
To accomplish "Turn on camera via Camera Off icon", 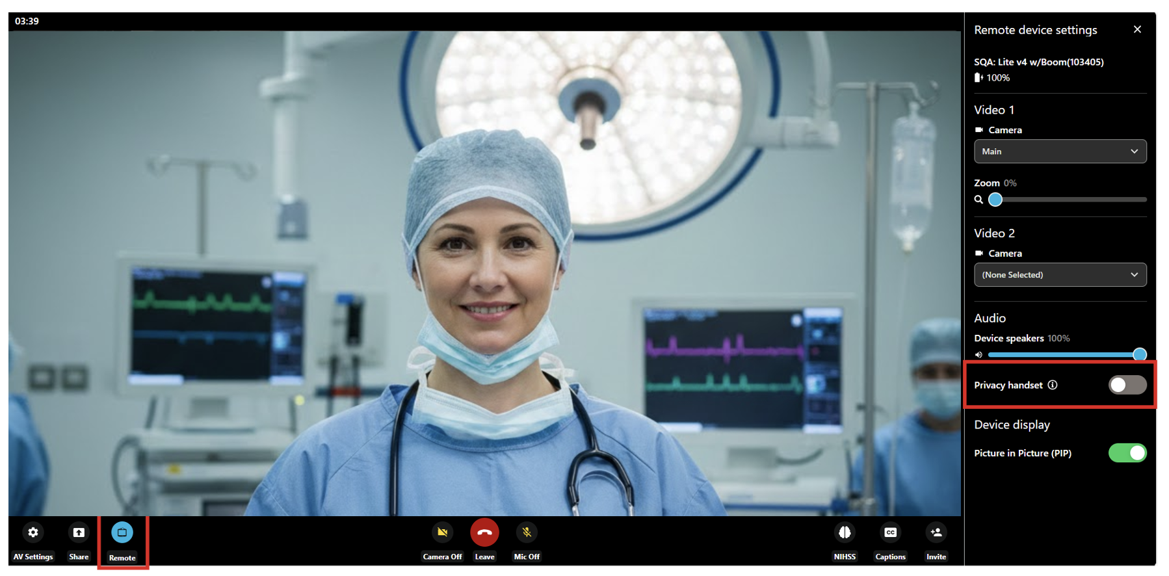I will pyautogui.click(x=442, y=532).
